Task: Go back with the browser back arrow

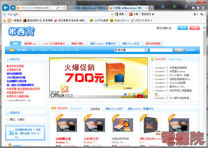Action: click(6, 8)
